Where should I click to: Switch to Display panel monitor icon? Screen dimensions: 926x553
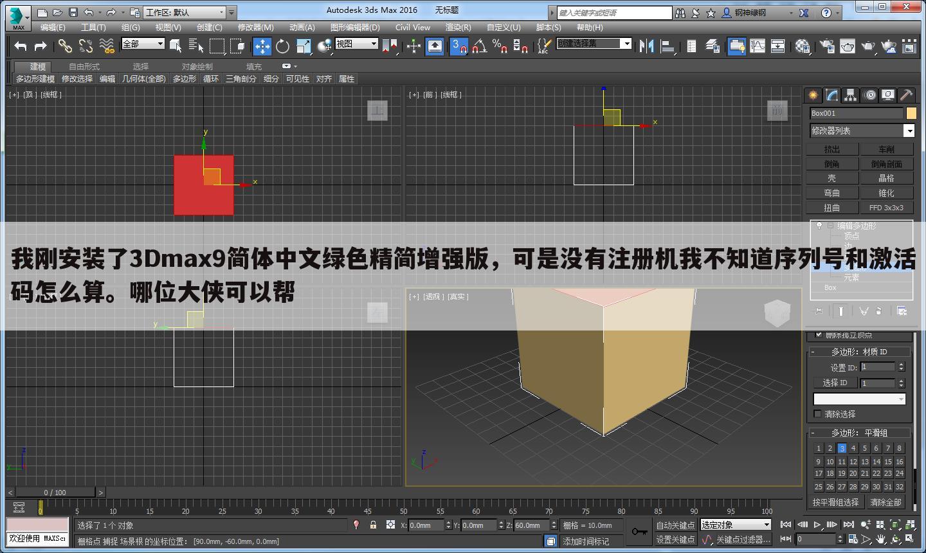[x=888, y=95]
